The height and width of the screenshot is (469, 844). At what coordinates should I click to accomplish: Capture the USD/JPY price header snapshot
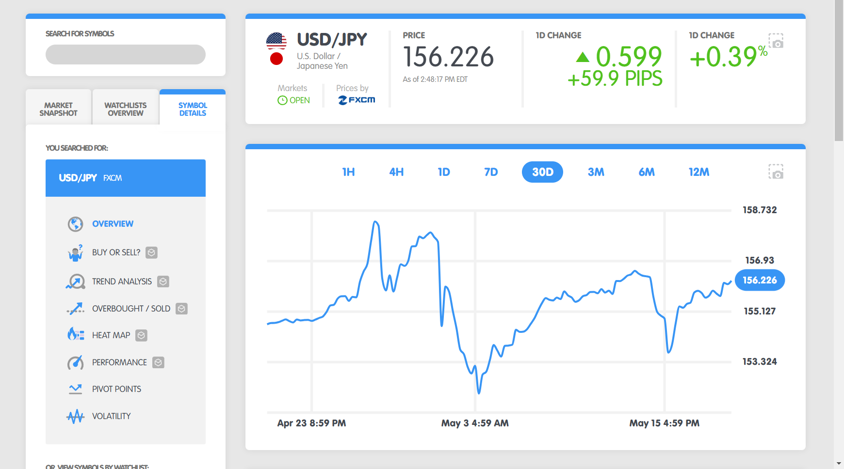click(776, 41)
